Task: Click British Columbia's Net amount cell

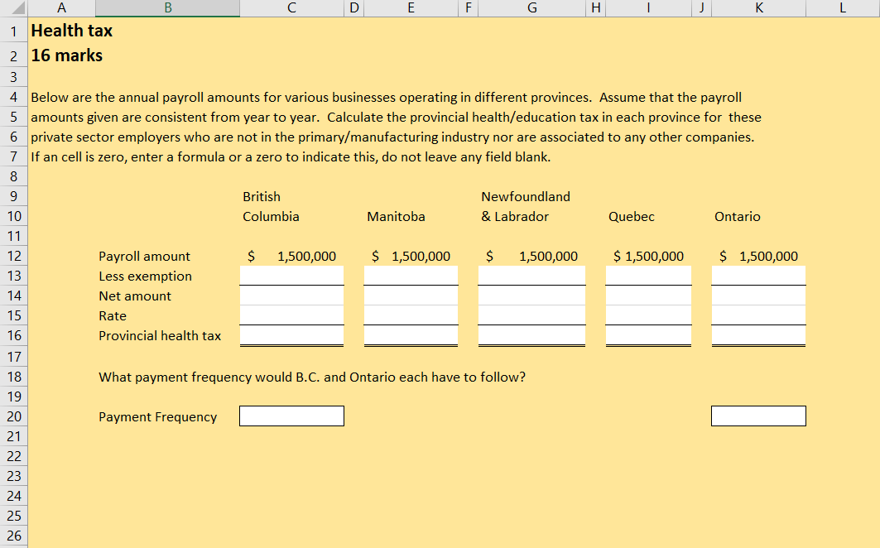Action: coord(291,296)
